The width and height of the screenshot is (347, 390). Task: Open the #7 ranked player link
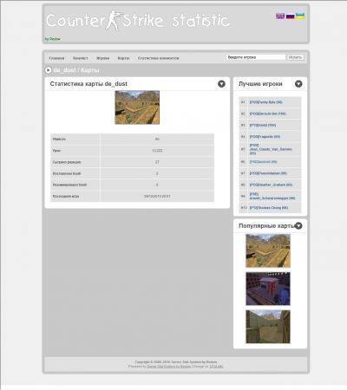click(268, 173)
